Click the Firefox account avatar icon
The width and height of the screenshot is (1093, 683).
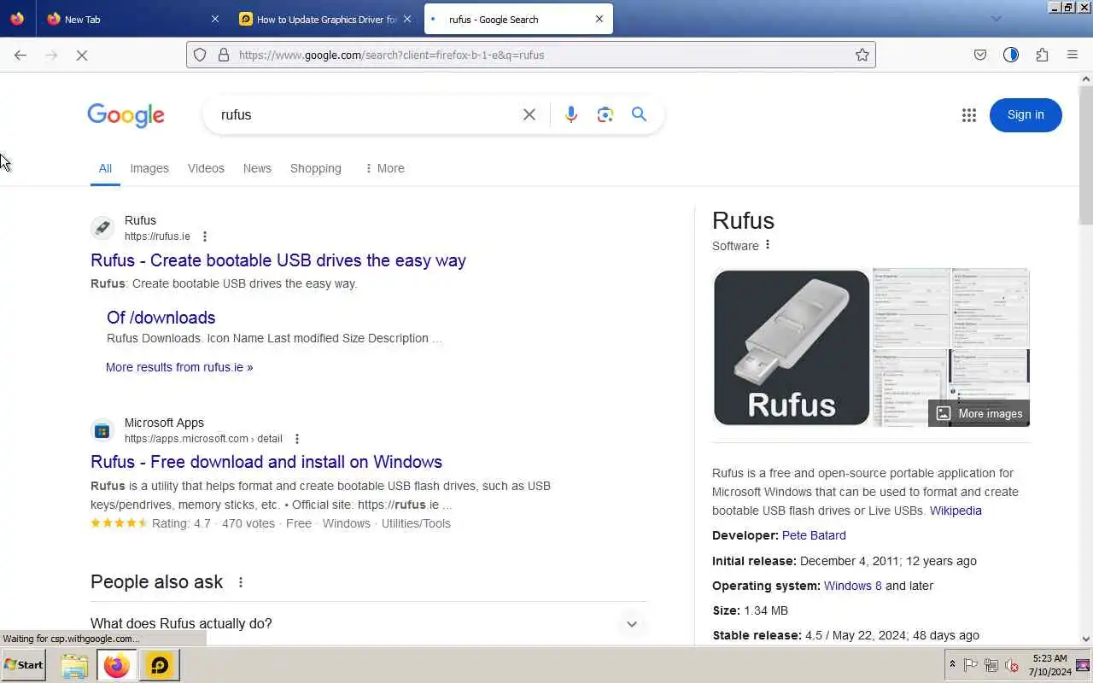(x=1011, y=55)
